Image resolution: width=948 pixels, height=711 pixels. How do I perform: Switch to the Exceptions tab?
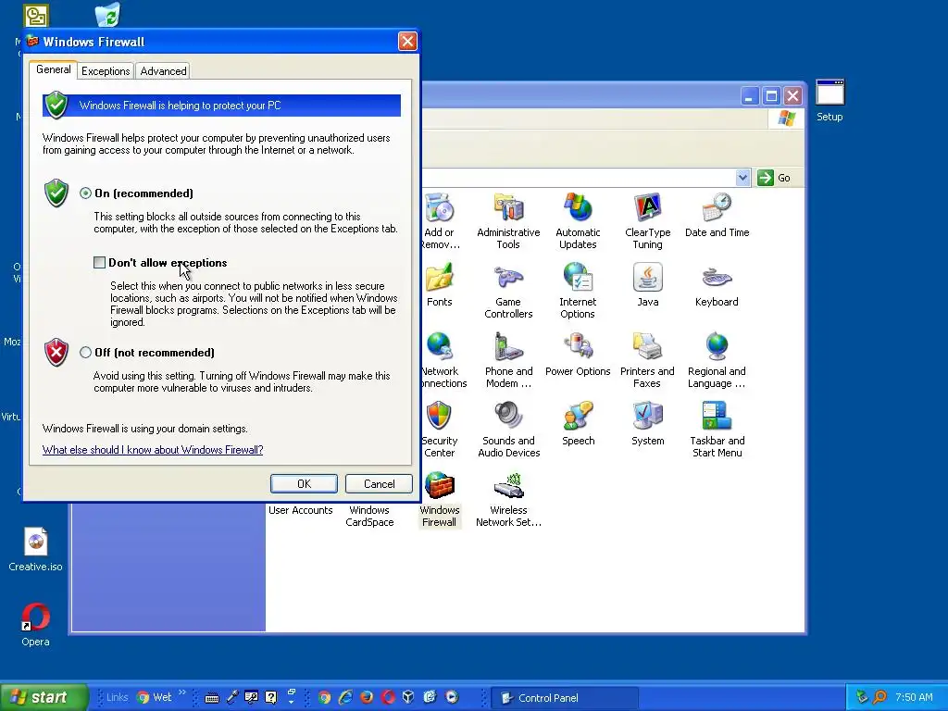pos(106,70)
